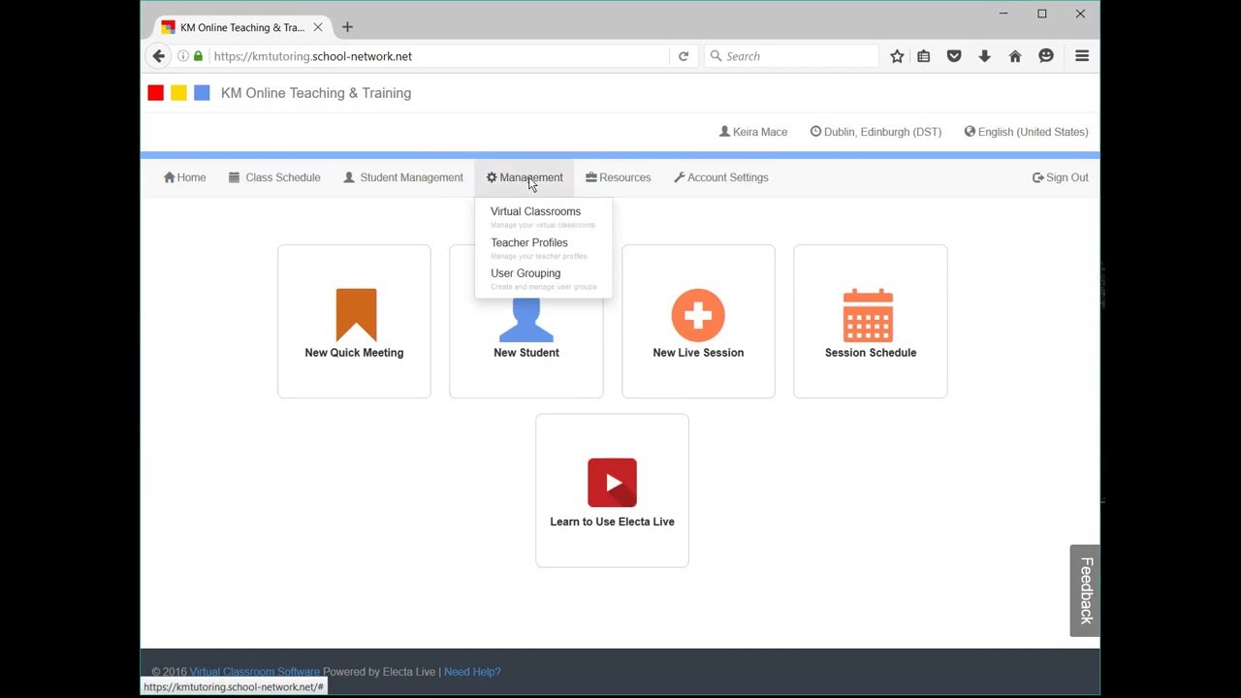Click the orange plus New Live Session icon
The width and height of the screenshot is (1241, 698).
698,315
